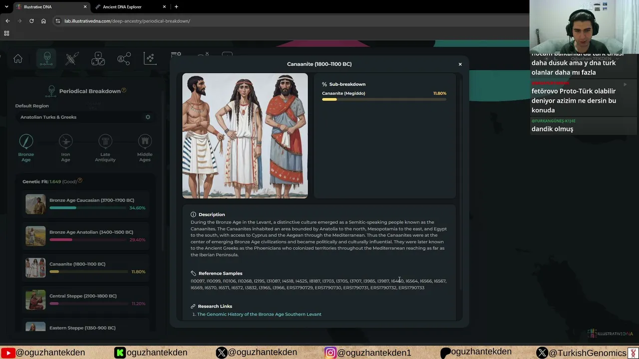Click Periodical Breakdown help question mark

[x=124, y=90]
